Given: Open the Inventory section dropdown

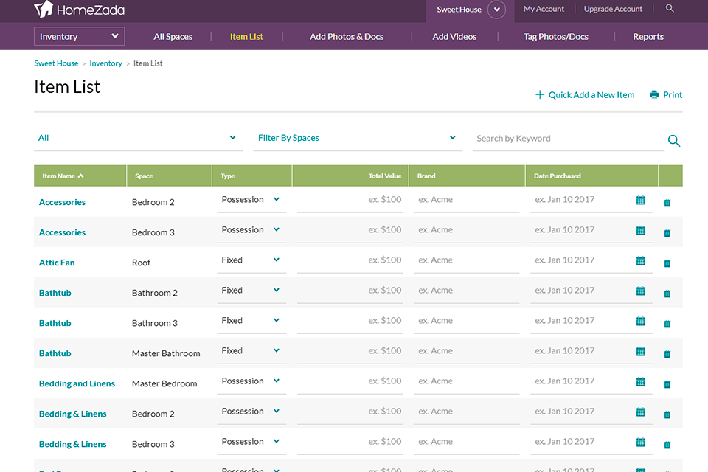Looking at the screenshot, I should pyautogui.click(x=79, y=36).
